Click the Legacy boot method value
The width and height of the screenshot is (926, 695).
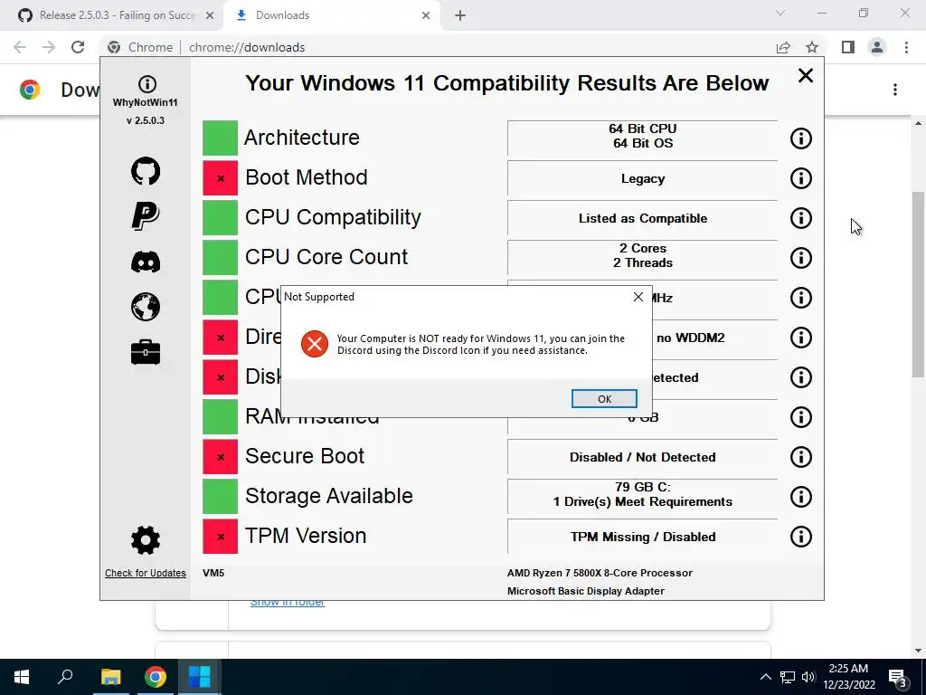coord(643,178)
